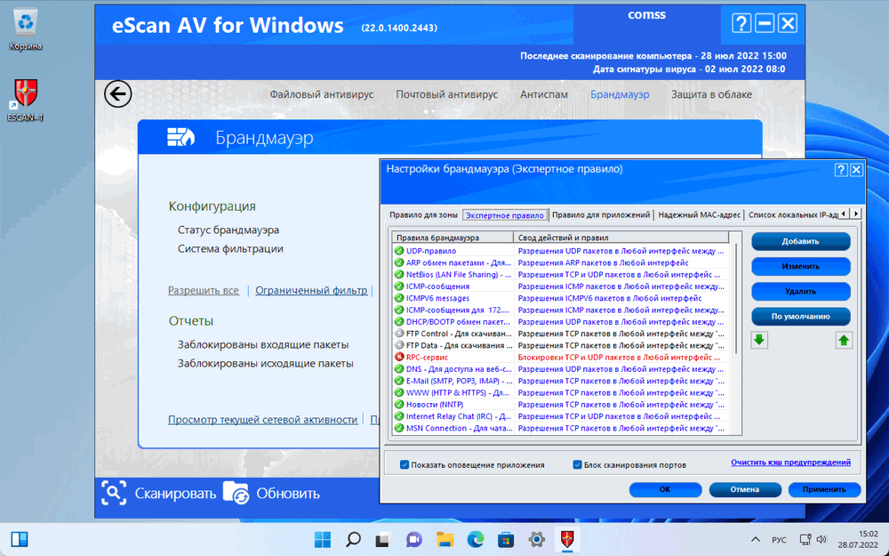
Task: Click Разрешить все link
Action: click(203, 290)
